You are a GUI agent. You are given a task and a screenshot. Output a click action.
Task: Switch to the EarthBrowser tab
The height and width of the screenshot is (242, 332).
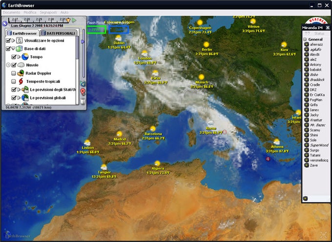click(22, 33)
